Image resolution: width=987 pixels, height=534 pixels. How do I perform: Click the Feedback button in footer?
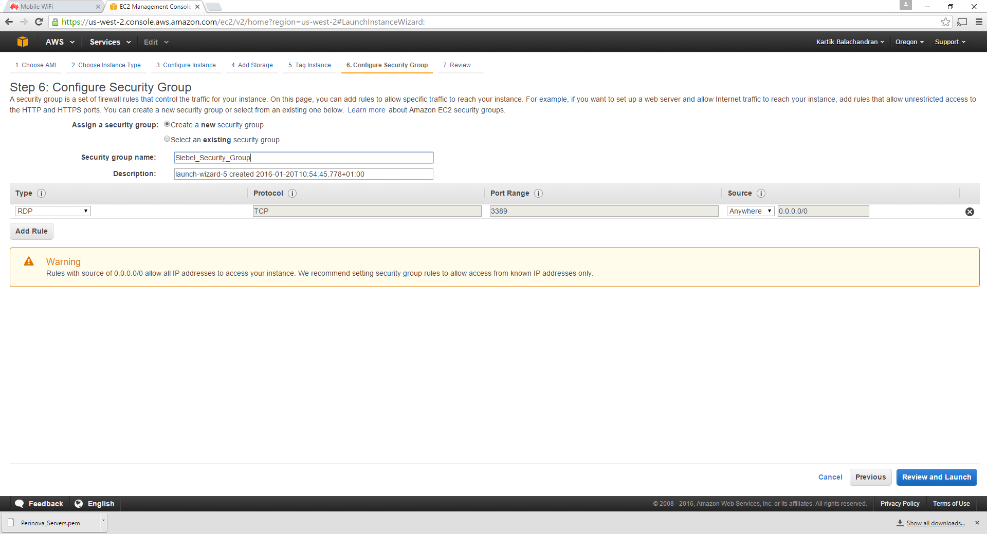point(40,504)
